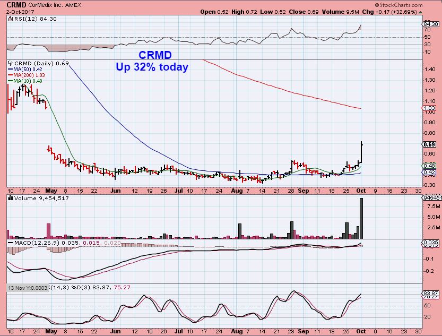The height and width of the screenshot is (336, 442).
Task: Click the 84.30 RSI value tag on right axis
Action: [431, 24]
